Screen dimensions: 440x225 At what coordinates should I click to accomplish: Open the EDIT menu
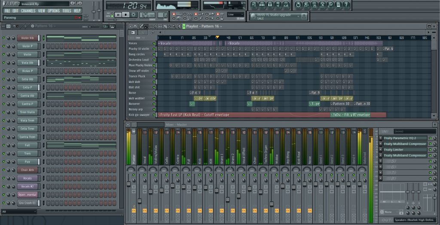click(x=15, y=11)
